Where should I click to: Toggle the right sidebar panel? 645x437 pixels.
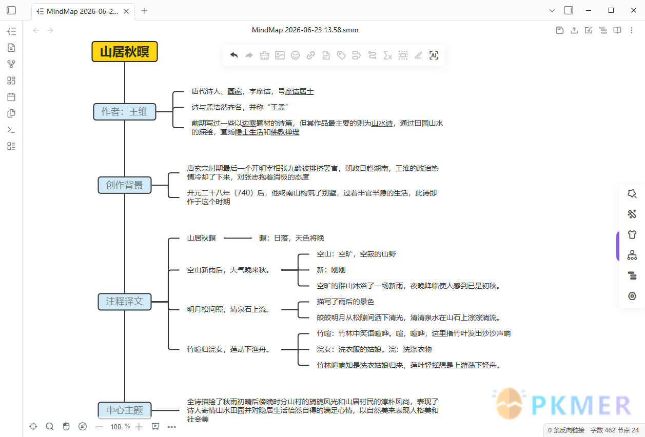coord(569,10)
